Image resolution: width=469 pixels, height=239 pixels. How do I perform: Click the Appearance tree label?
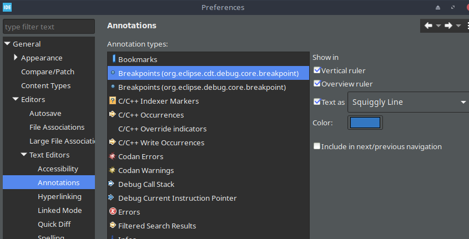point(42,58)
